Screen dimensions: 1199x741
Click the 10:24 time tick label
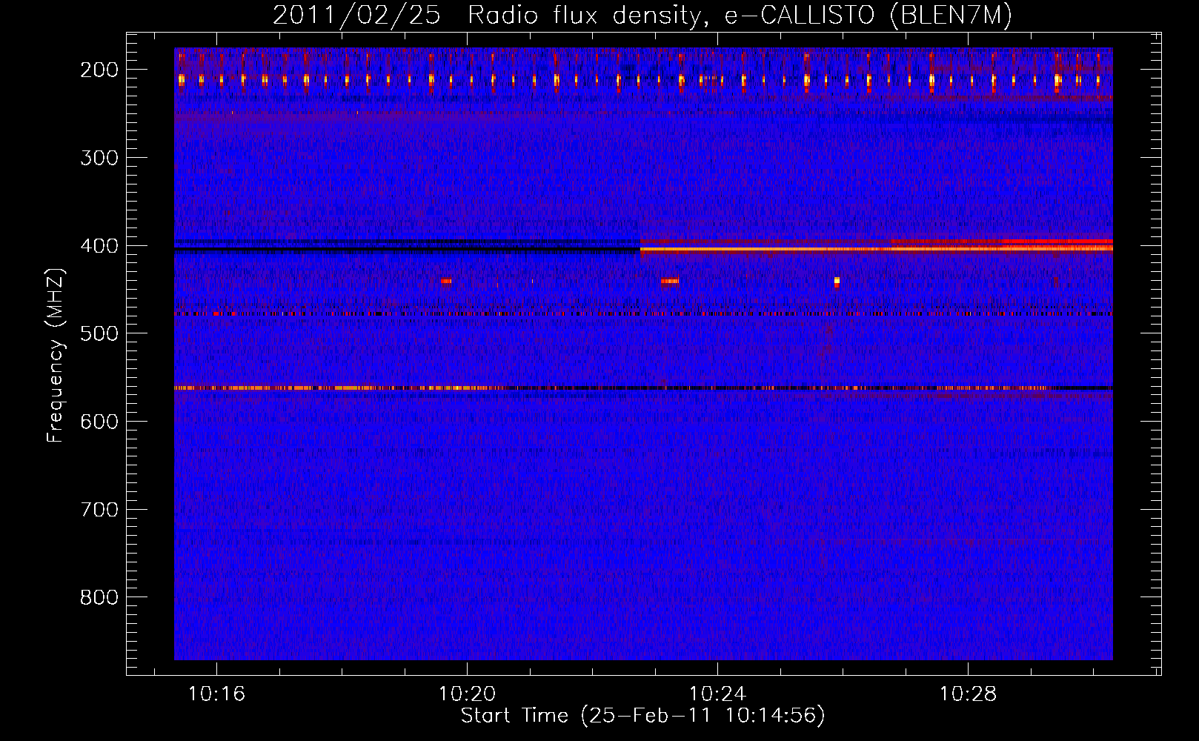pyautogui.click(x=717, y=694)
